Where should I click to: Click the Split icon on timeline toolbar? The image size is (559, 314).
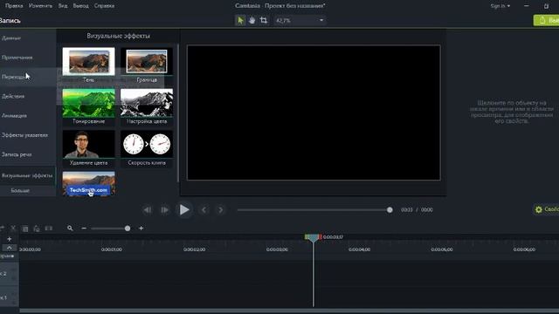pyautogui.click(x=49, y=229)
